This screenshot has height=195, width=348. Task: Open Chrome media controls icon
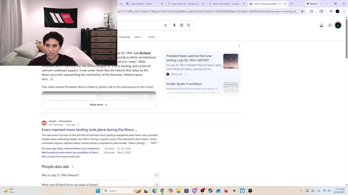331,11
